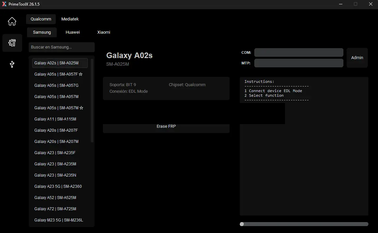Click the Chipset: Qualcomm text

(187, 85)
